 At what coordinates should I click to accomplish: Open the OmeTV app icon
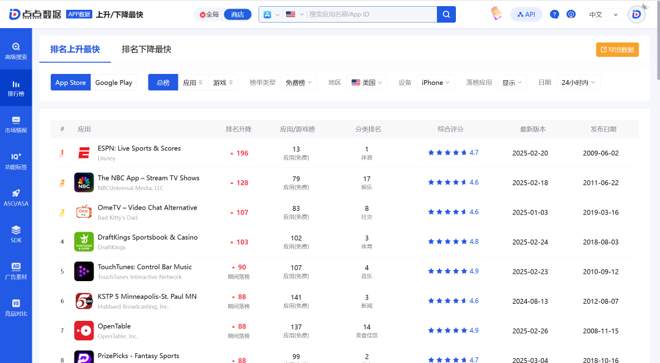click(84, 212)
